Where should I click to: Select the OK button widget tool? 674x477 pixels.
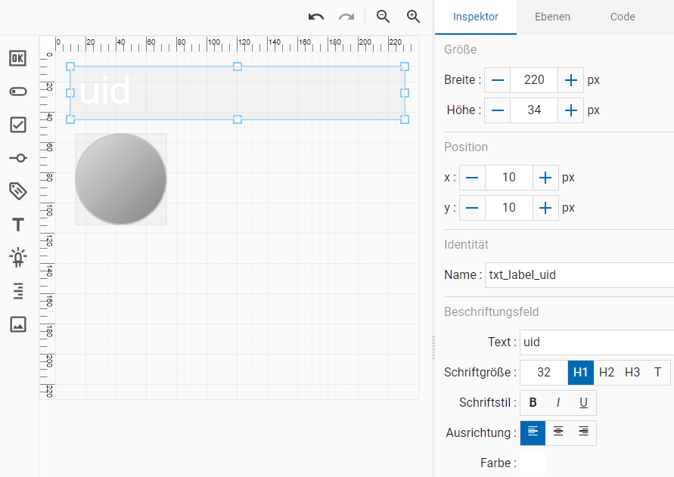(x=18, y=58)
